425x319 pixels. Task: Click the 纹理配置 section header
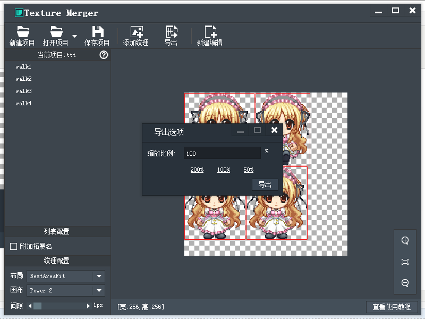(x=57, y=261)
